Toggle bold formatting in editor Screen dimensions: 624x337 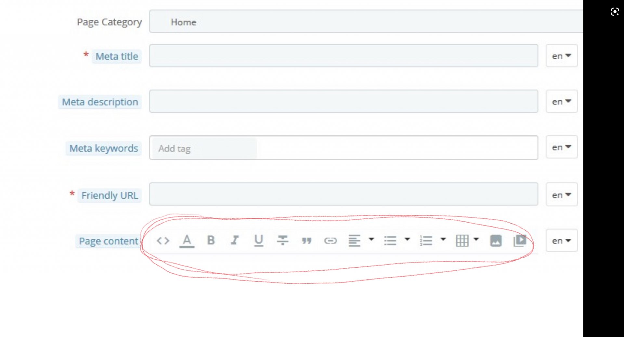[x=211, y=240]
